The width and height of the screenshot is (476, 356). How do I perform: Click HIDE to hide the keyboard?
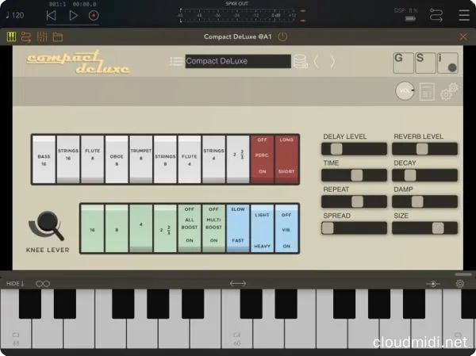click(15, 284)
